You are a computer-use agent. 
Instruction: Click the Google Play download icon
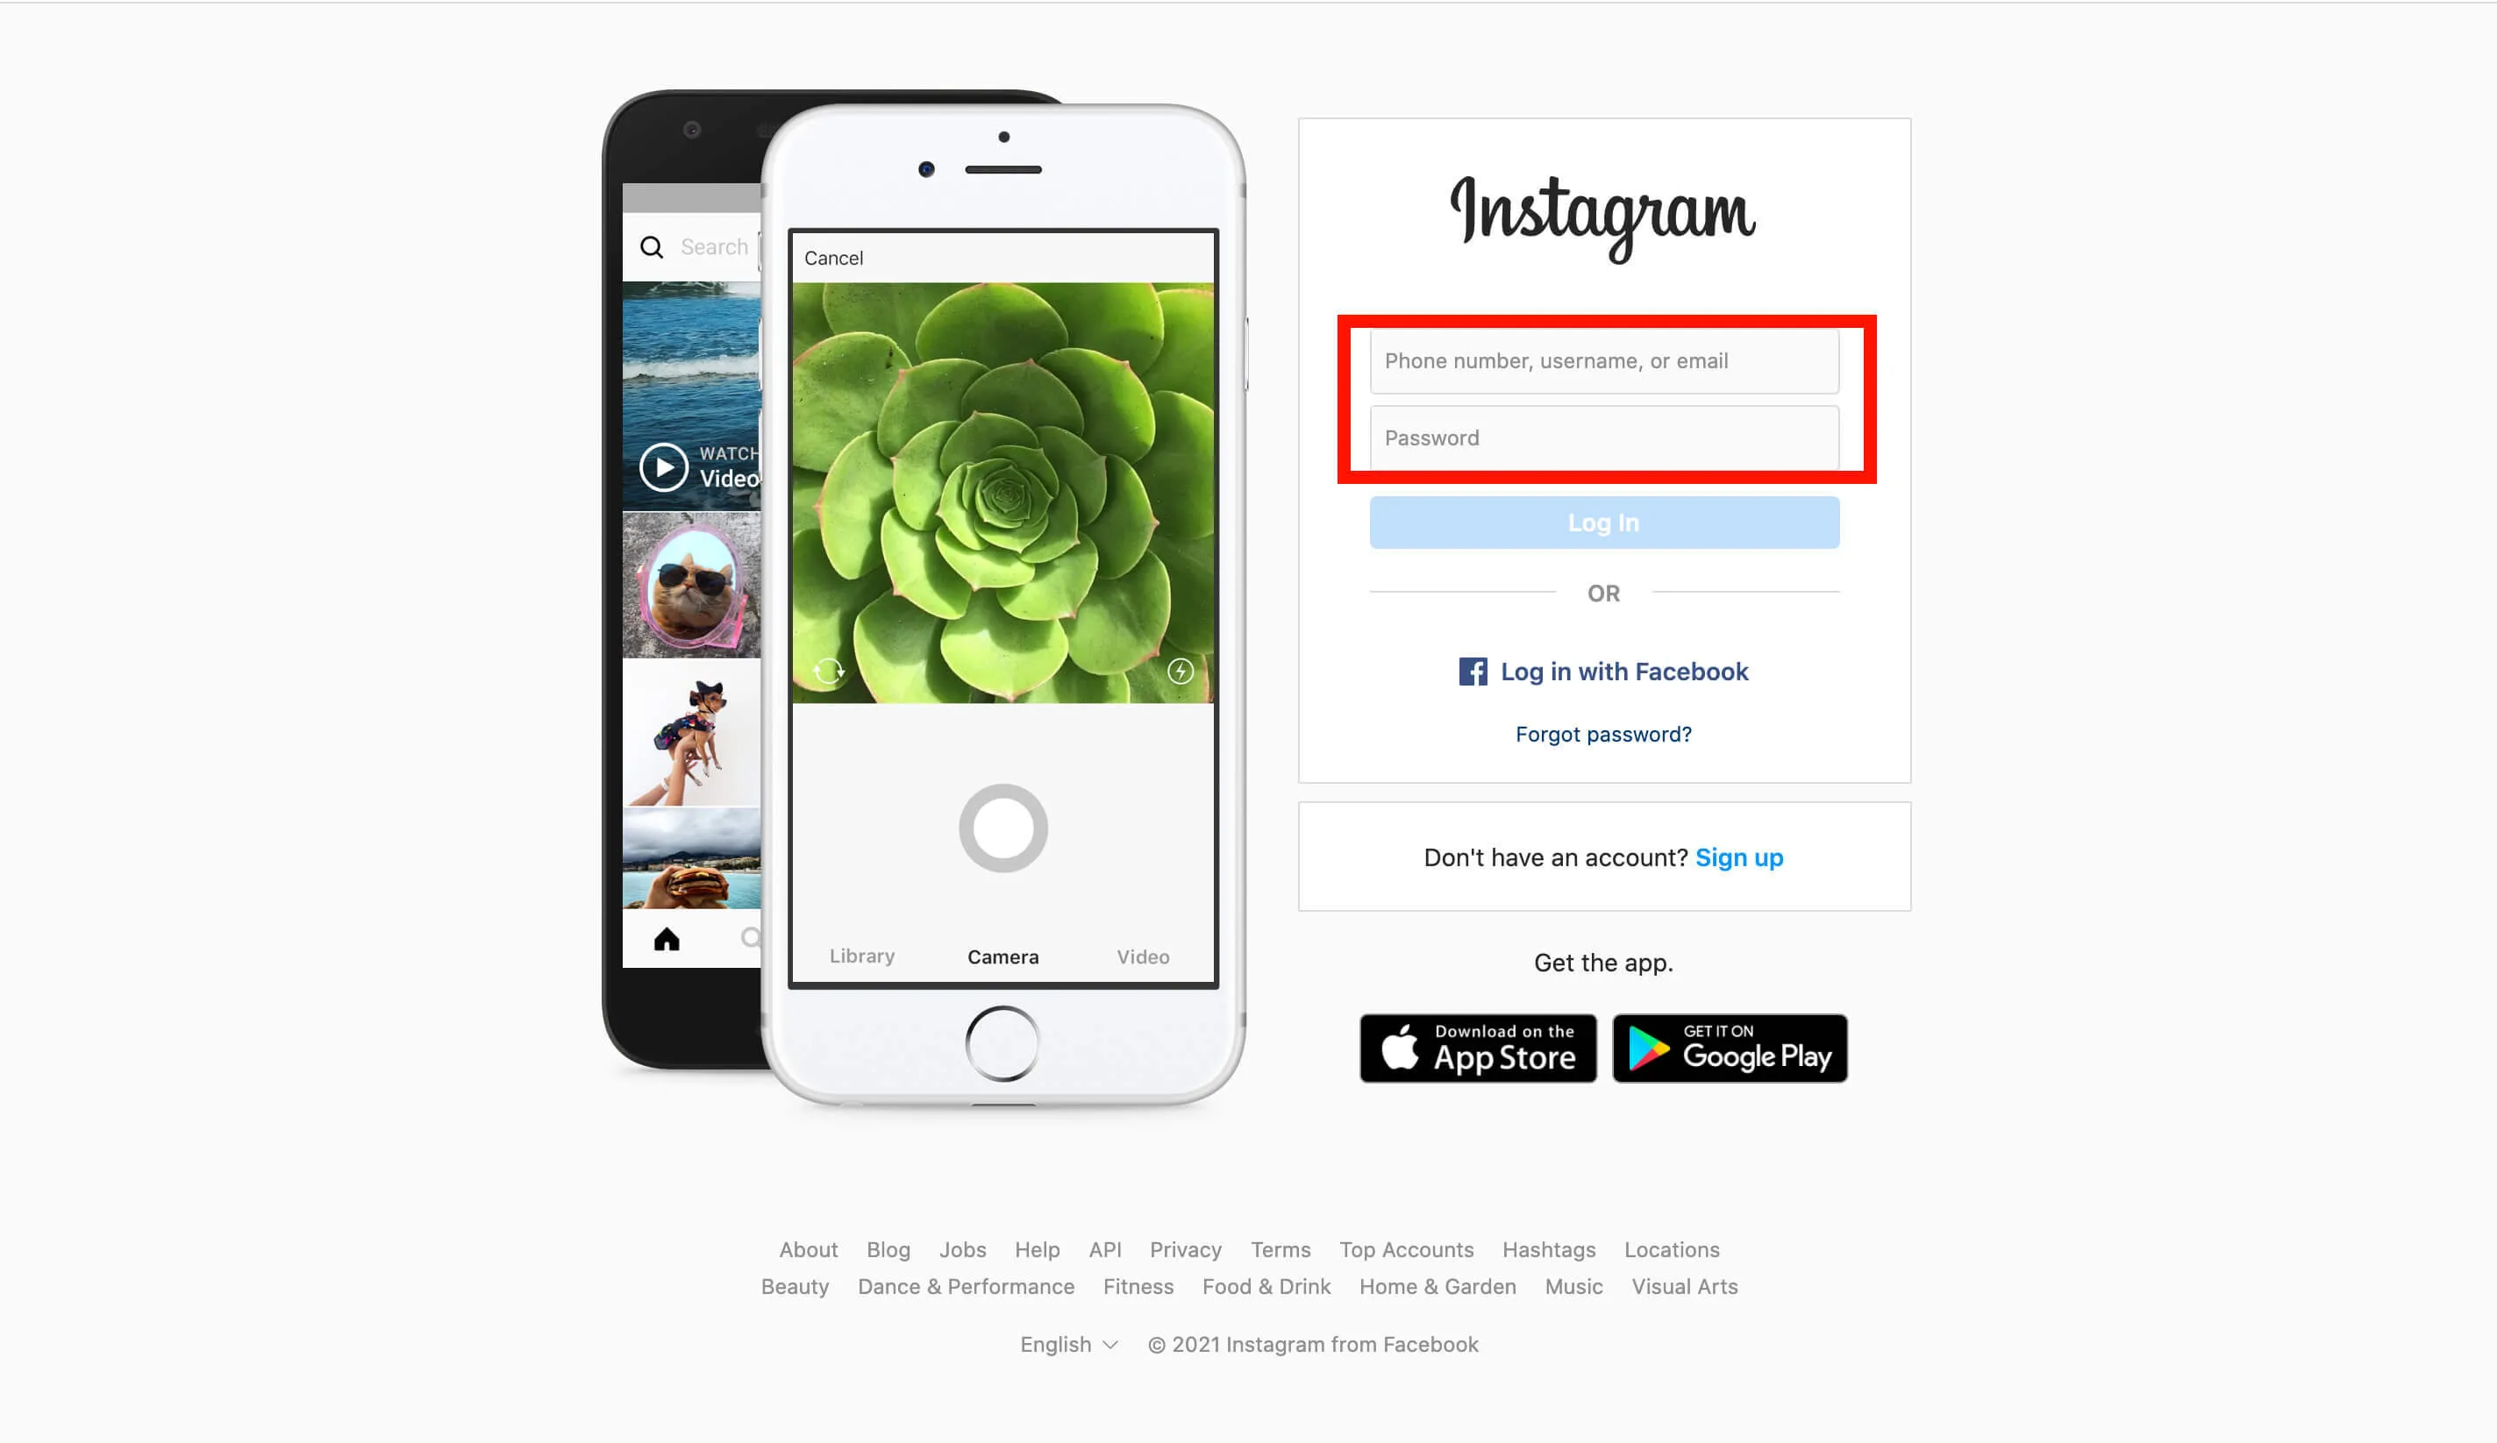pos(1727,1048)
